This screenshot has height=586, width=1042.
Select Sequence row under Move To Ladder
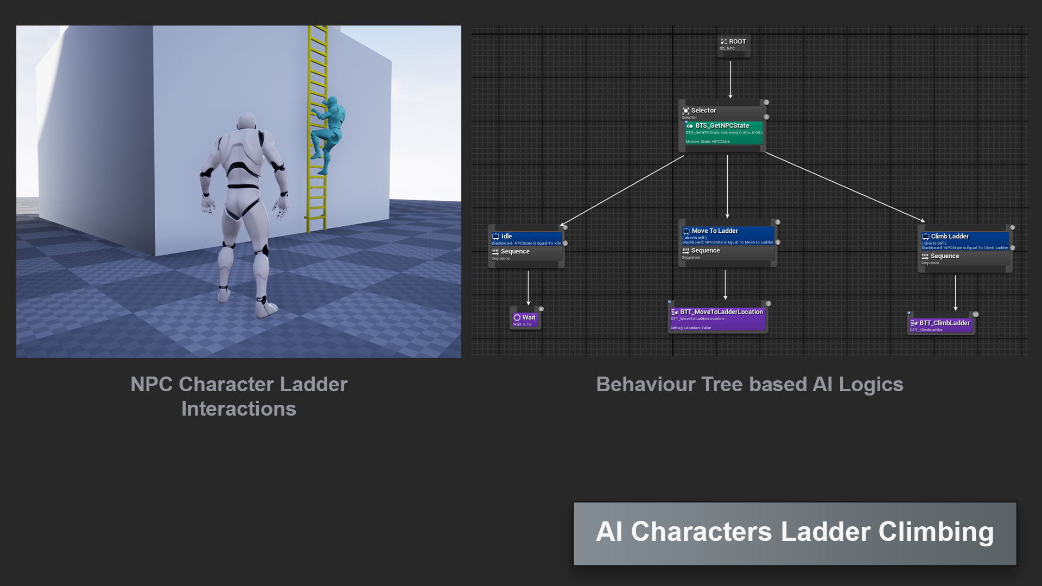(x=727, y=253)
